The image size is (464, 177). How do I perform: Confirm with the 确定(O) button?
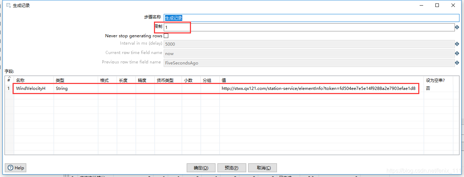point(201,168)
